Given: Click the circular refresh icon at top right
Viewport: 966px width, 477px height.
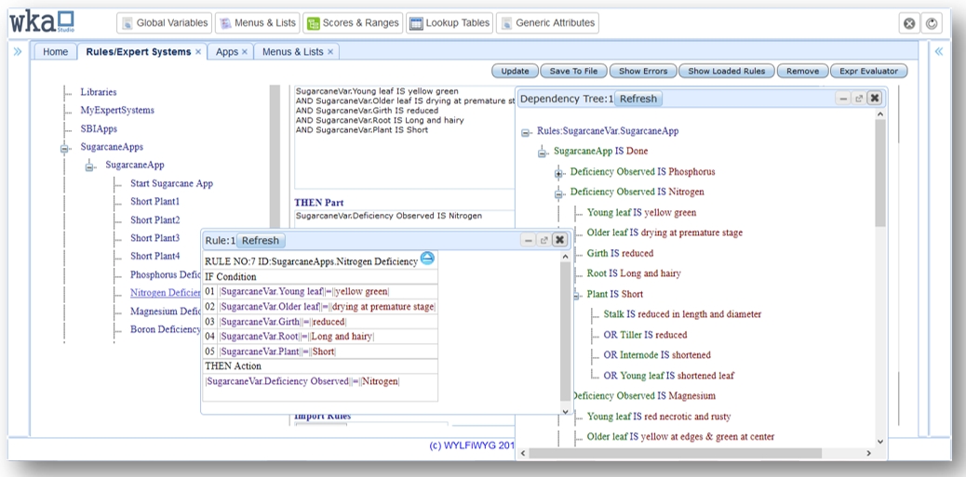Looking at the screenshot, I should click(931, 23).
